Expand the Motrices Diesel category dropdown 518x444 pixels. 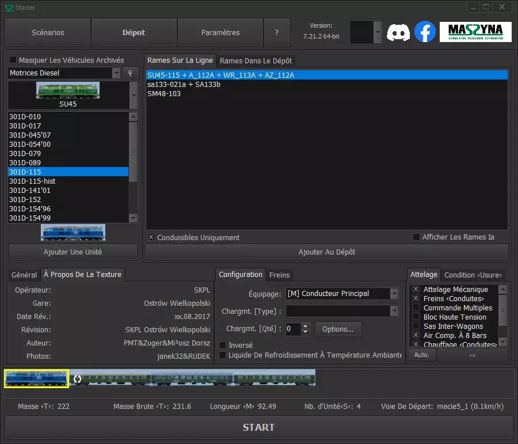click(116, 73)
